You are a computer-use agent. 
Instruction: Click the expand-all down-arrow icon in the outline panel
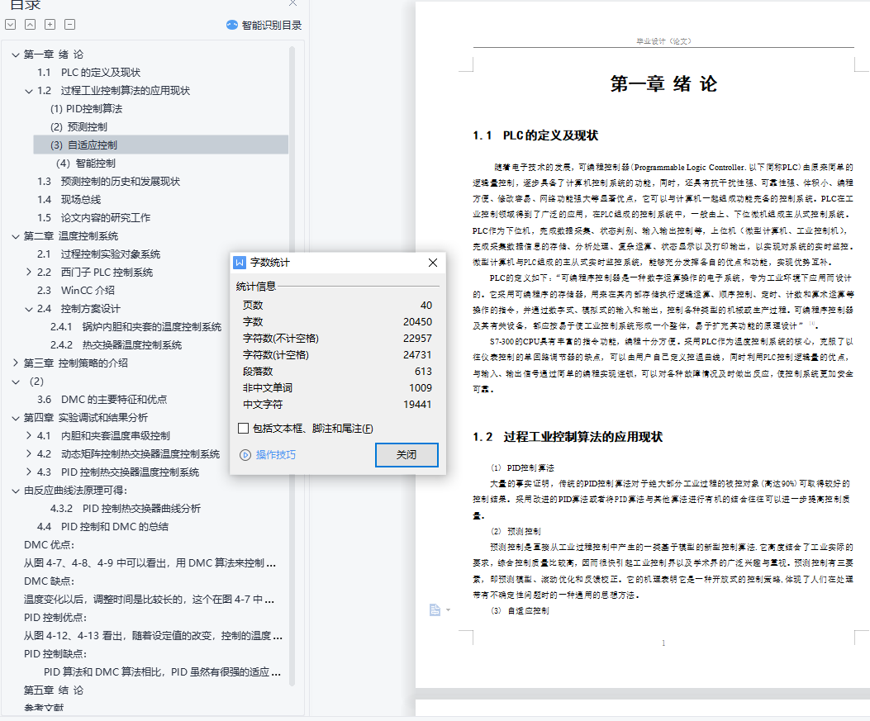[x=11, y=25]
